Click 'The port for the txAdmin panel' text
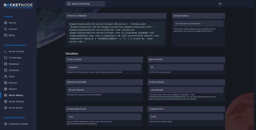 (x=160, y=122)
